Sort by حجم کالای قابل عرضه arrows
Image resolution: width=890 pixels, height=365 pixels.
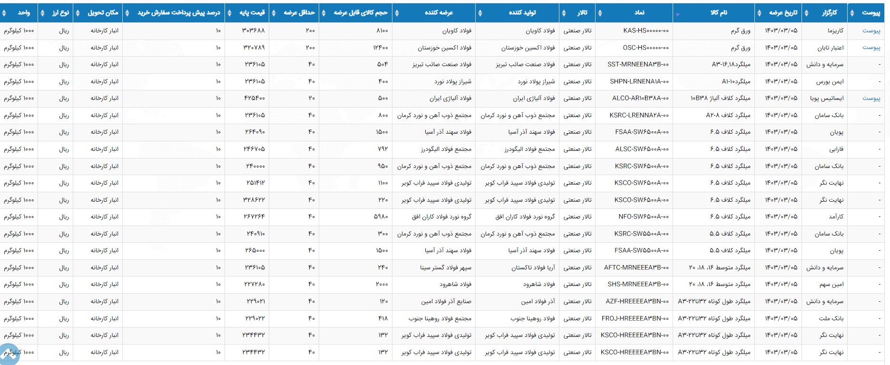(x=323, y=13)
